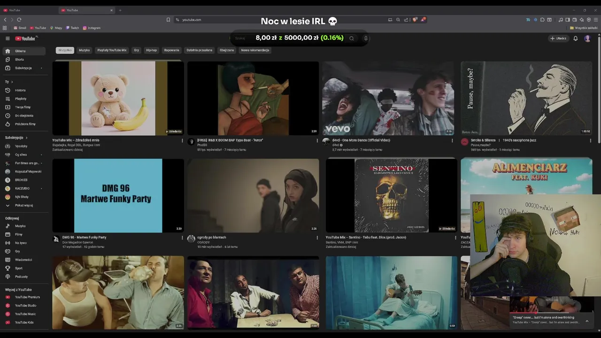Open Twoje filmy
This screenshot has width=601, height=338.
click(24, 107)
